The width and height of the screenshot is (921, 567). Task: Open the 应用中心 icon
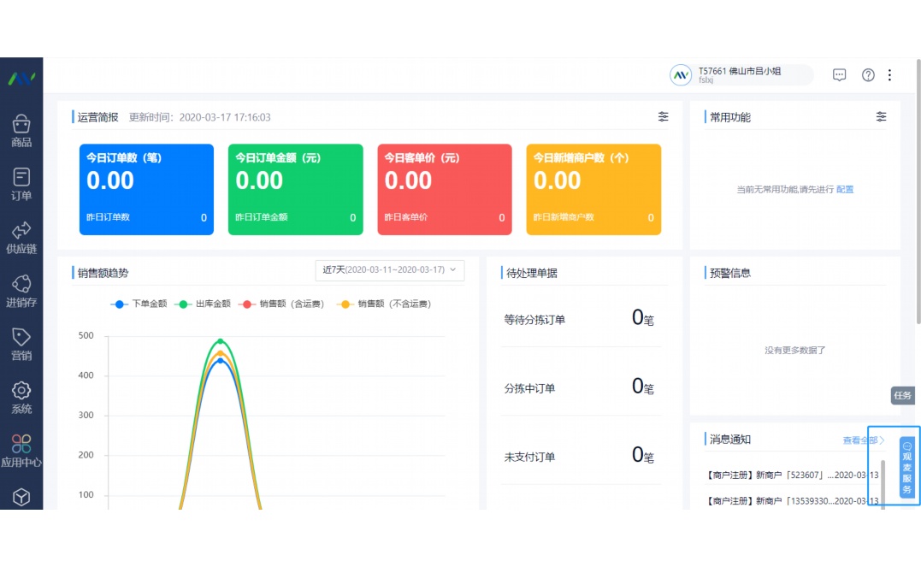[21, 448]
